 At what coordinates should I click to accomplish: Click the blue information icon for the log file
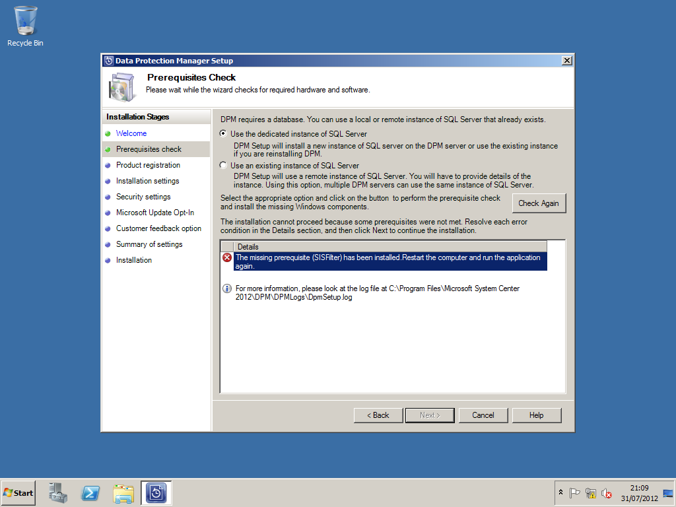pos(227,288)
